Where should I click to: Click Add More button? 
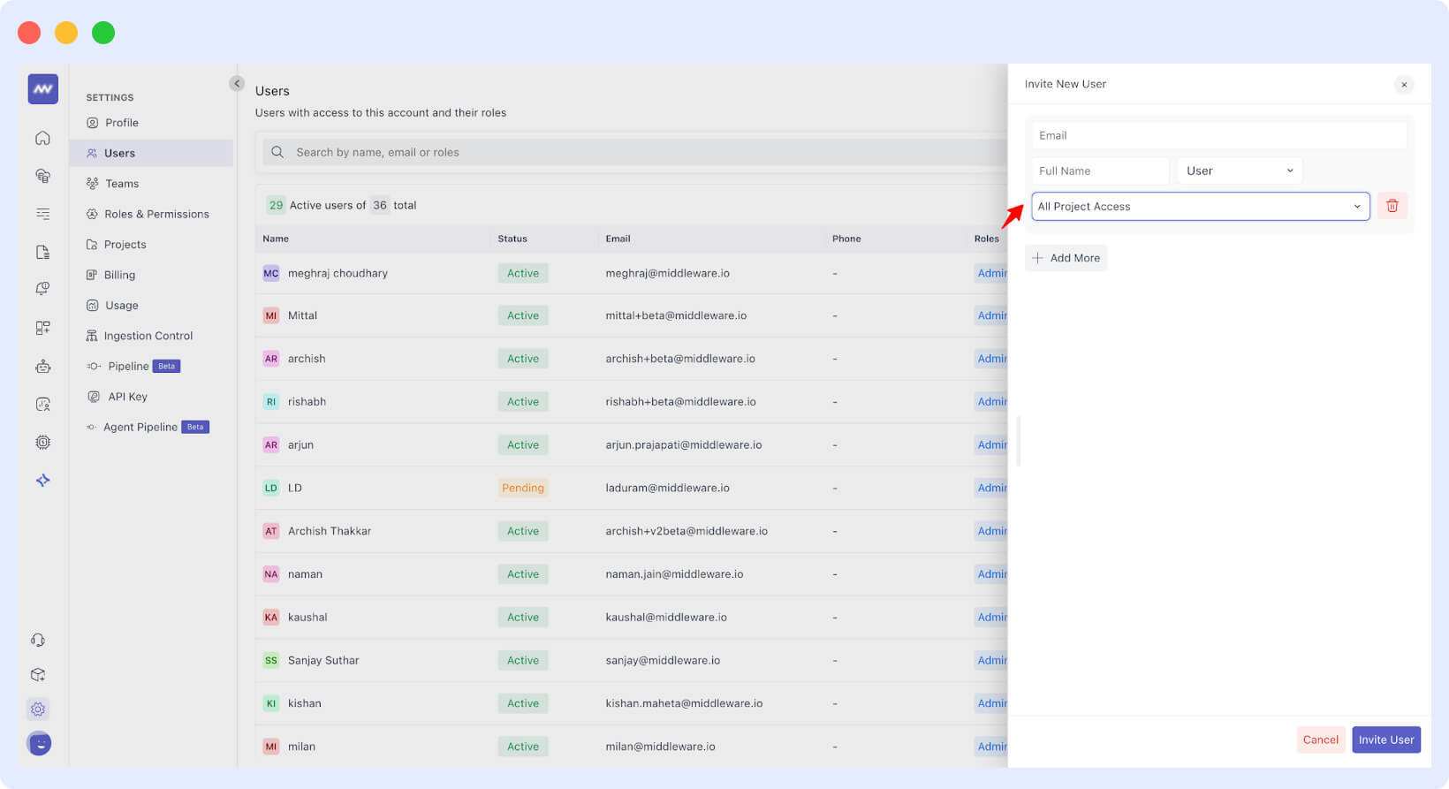click(x=1066, y=258)
